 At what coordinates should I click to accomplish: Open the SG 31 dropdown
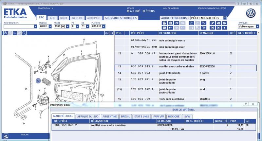[x=87, y=26]
